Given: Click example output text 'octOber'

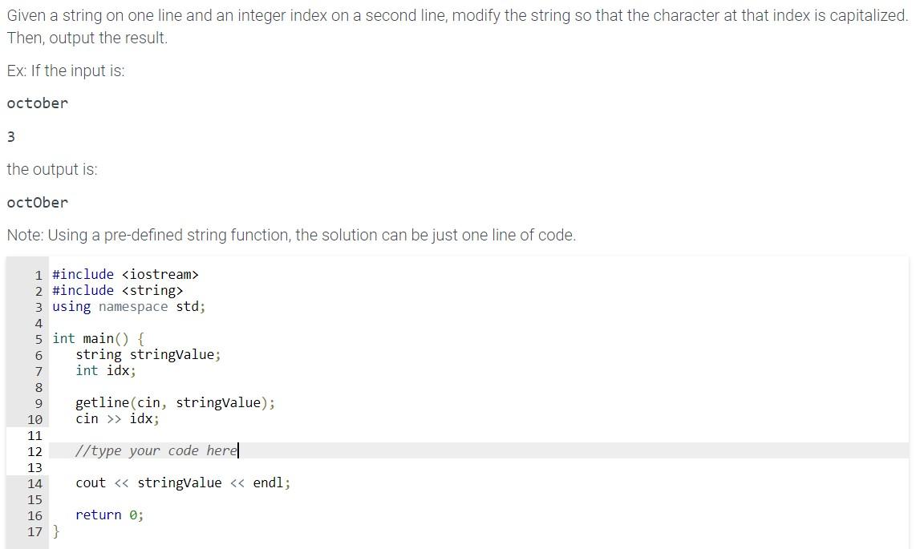Looking at the screenshot, I should [38, 203].
